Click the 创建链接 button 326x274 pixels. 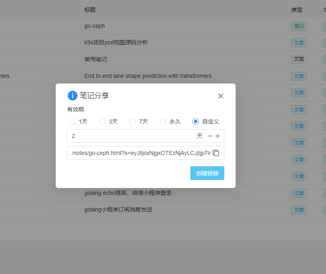207,173
